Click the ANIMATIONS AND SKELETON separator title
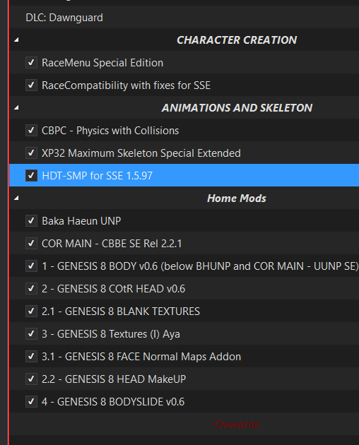Viewport: 359px width, 445px height. (237, 107)
